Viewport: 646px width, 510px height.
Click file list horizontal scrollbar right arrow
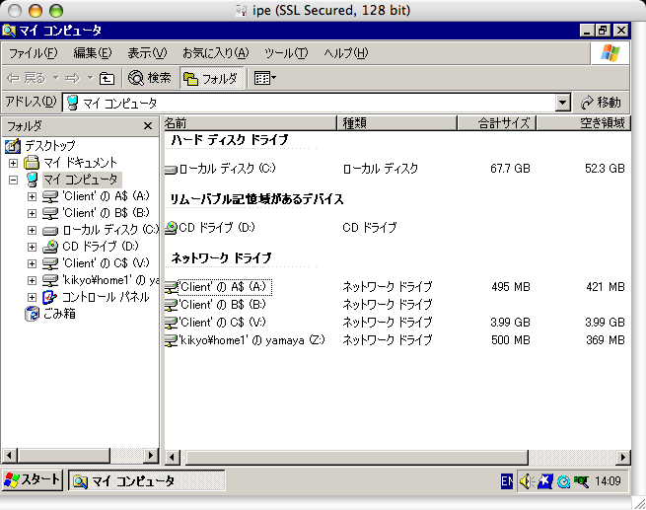point(623,458)
